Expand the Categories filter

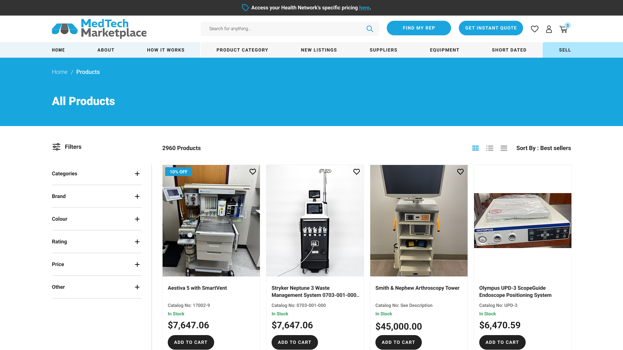click(x=137, y=174)
